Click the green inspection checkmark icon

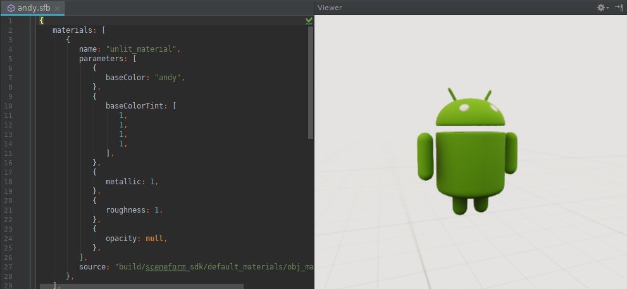tap(309, 21)
